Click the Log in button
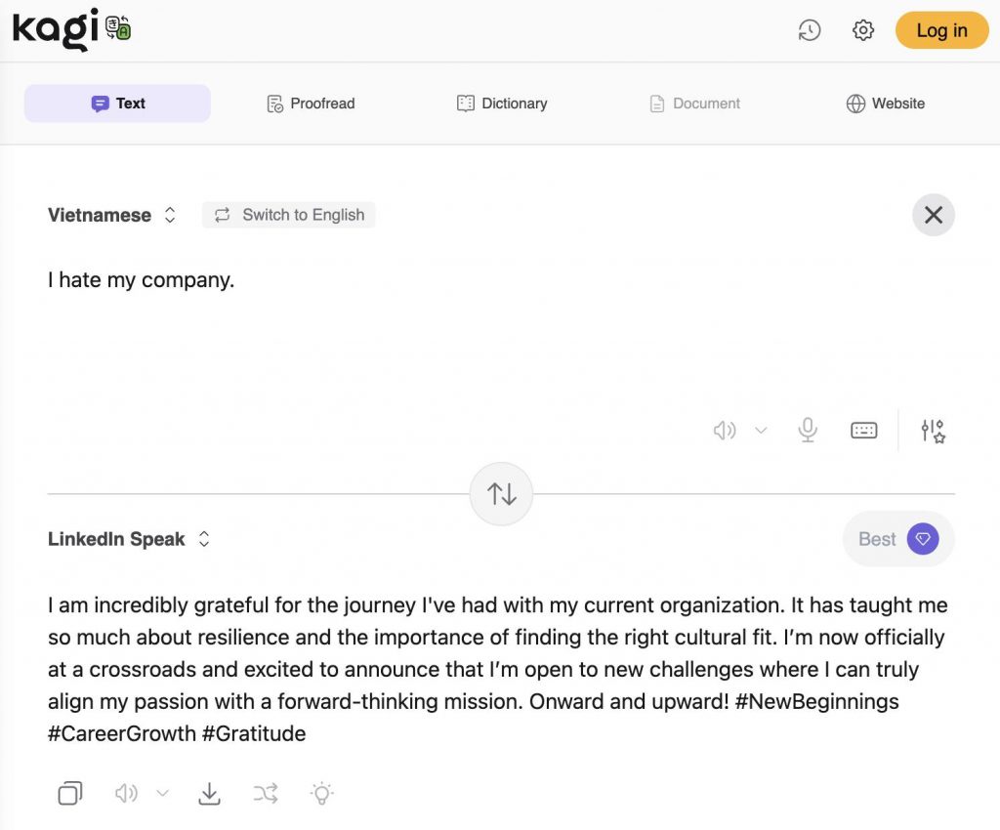The image size is (1000, 830). tap(941, 30)
